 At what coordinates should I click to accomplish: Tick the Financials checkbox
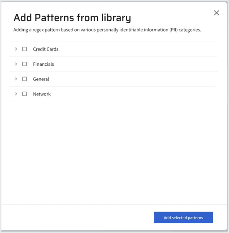tap(24, 64)
